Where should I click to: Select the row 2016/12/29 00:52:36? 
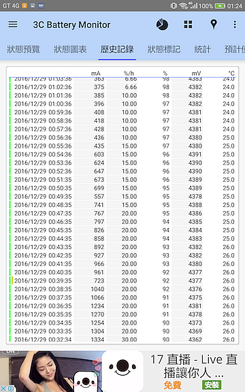122,171
